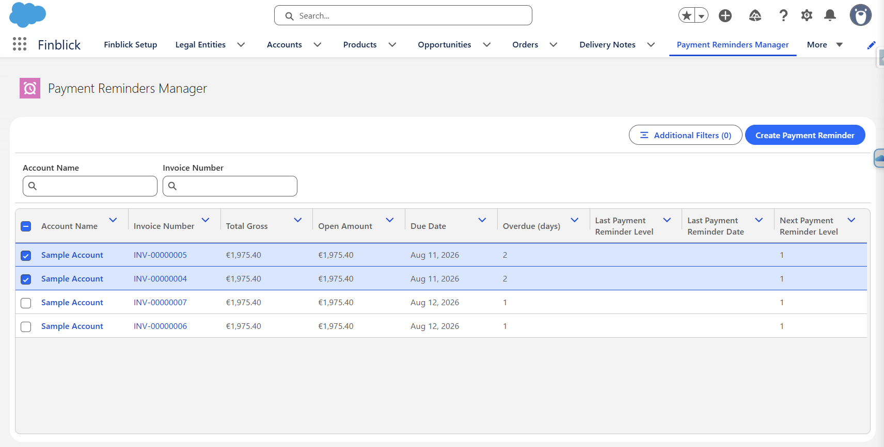Open invoice INV-00000005 link
This screenshot has width=884, height=447.
(x=160, y=255)
